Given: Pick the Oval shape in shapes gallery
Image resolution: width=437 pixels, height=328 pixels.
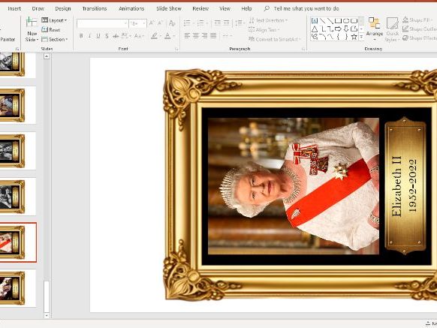Looking at the screenshot, I should point(346,20).
